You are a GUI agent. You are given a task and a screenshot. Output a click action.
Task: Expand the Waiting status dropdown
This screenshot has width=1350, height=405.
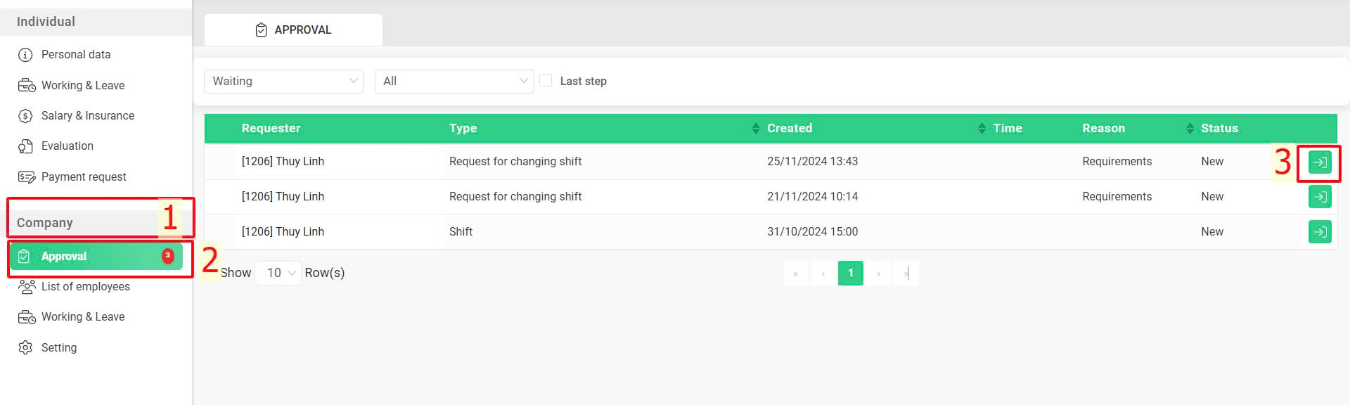pyautogui.click(x=283, y=82)
